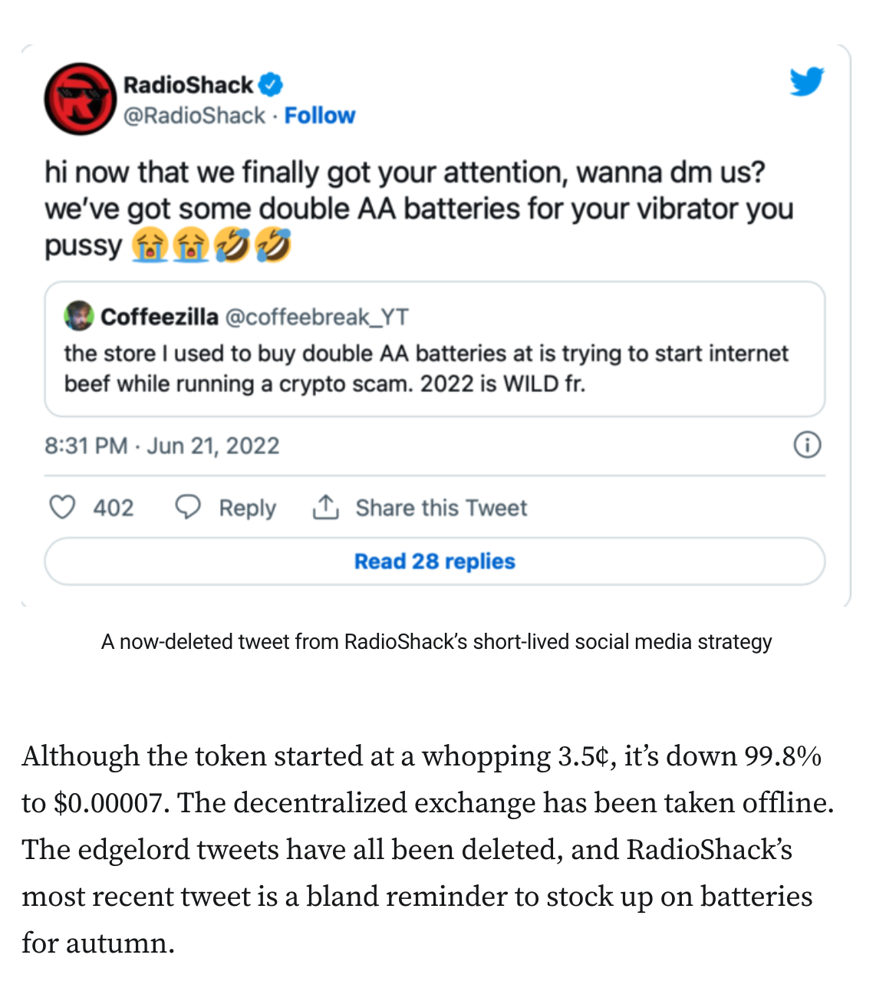This screenshot has width=876, height=991.
Task: Click the reply speech bubble icon
Action: click(x=188, y=507)
